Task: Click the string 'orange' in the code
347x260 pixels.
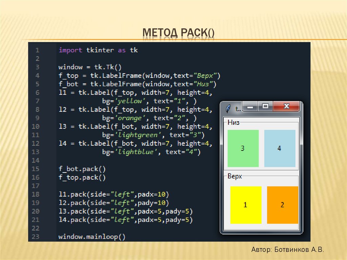Action: click(130, 118)
